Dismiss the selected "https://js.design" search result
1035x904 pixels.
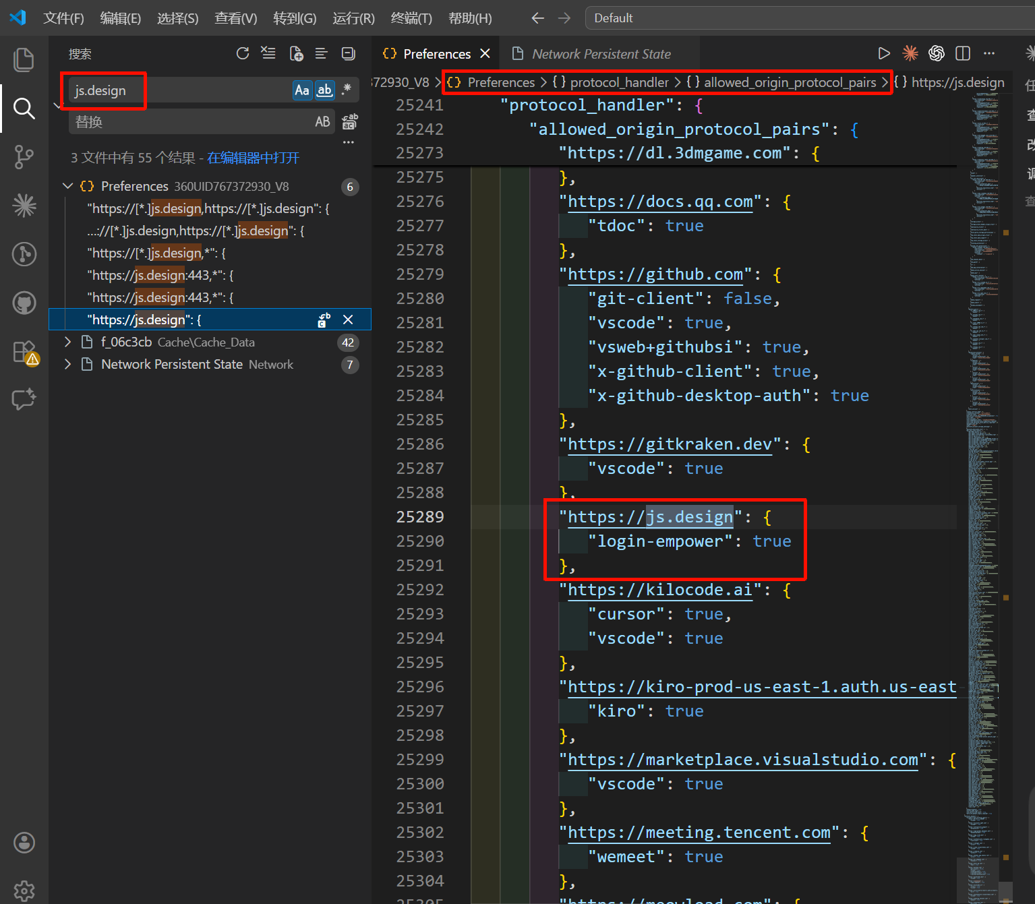tap(348, 320)
